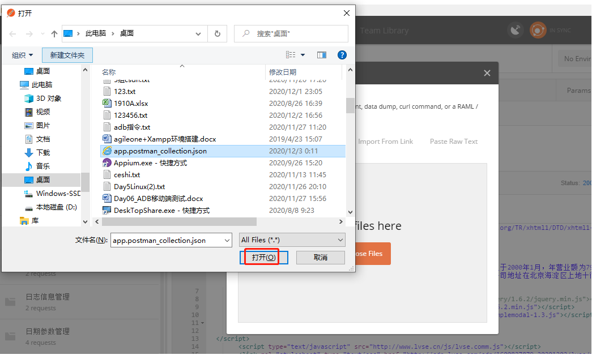592x355 pixels.
Task: Open the No Environment dropdown in Postman
Action: coord(574,58)
